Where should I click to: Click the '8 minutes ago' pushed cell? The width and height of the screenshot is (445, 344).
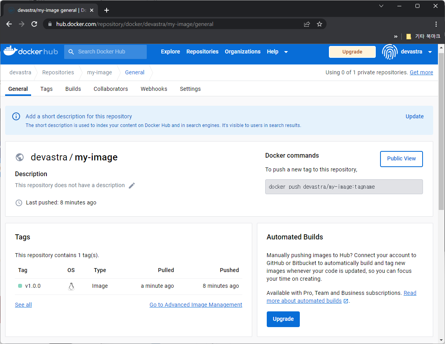[221, 286]
